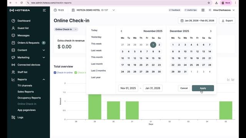Toggle the Check-in online checkbox

[x=55, y=72]
